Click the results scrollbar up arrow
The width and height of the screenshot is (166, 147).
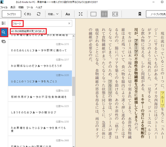(x=74, y=36)
